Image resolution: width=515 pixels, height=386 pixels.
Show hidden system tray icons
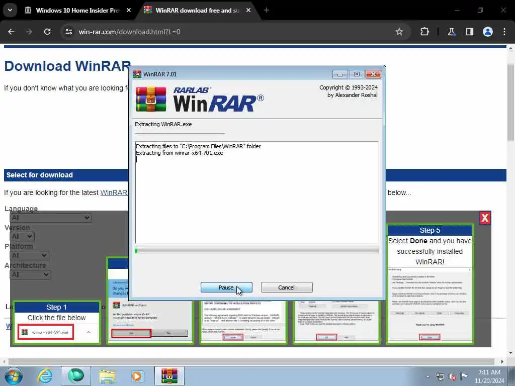[427, 376]
